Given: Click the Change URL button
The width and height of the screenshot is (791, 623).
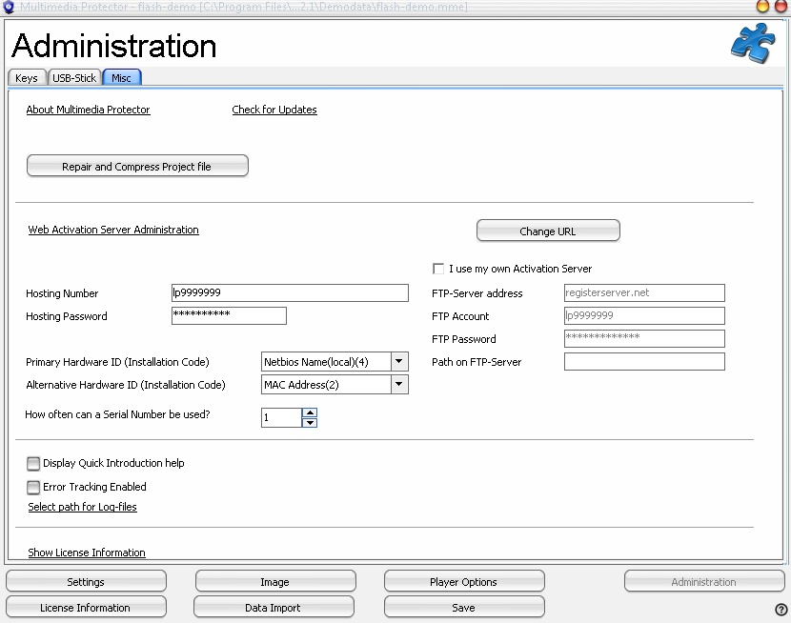Looking at the screenshot, I should [548, 231].
